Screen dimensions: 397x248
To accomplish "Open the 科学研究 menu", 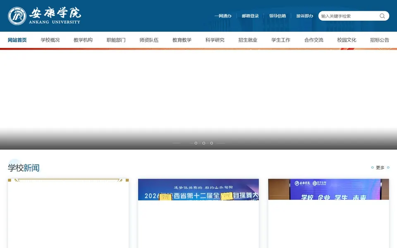I will click(215, 40).
